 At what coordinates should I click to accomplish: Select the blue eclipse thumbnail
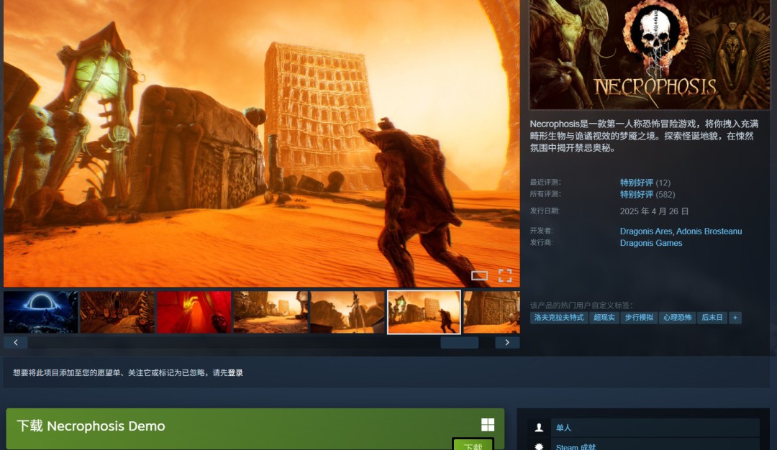[40, 312]
